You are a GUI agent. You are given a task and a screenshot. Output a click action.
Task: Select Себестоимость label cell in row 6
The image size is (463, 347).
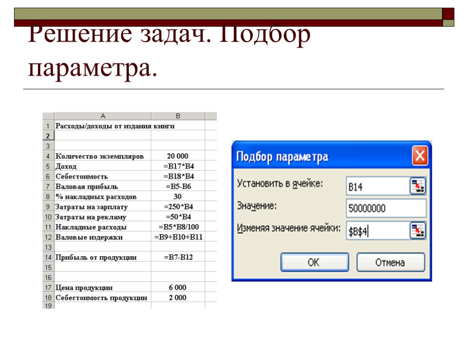tap(103, 176)
